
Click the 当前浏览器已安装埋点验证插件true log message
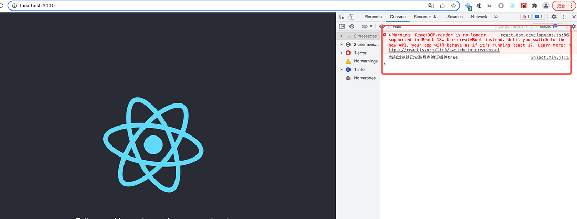pyautogui.click(x=423, y=57)
